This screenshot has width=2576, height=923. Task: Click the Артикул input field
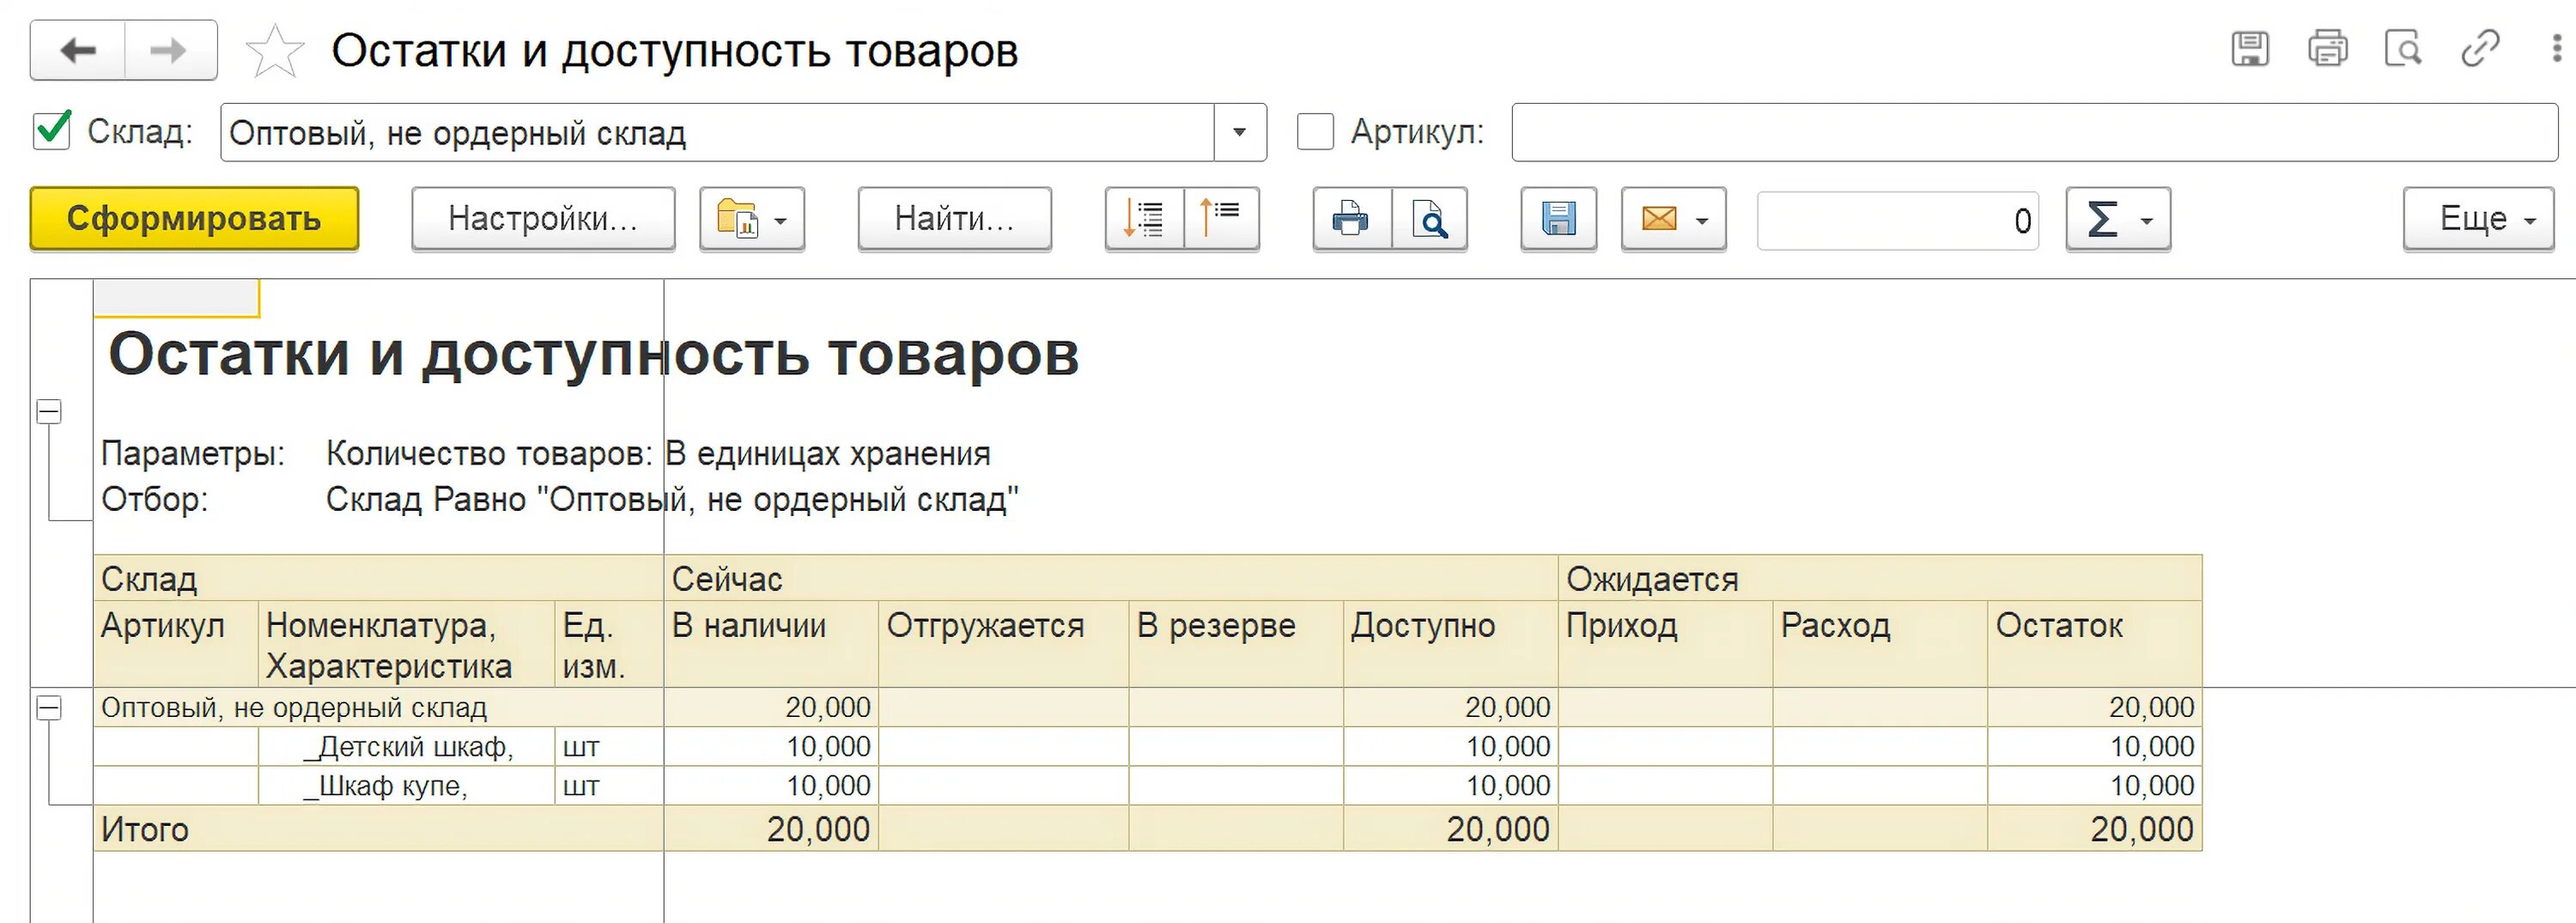pyautogui.click(x=2034, y=132)
